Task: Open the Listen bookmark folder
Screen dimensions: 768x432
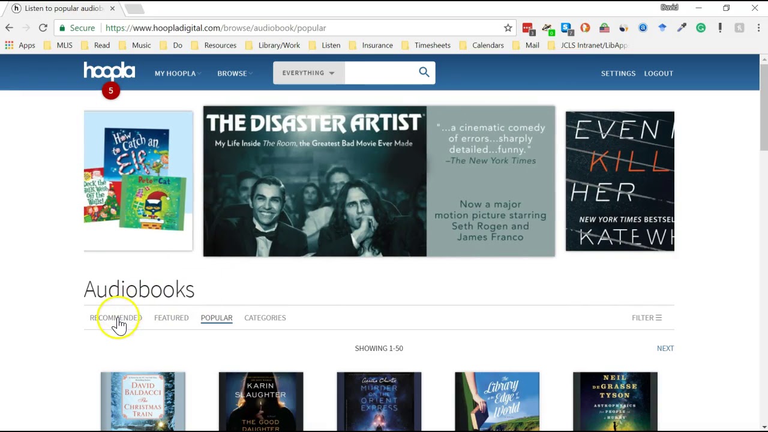Action: click(324, 45)
